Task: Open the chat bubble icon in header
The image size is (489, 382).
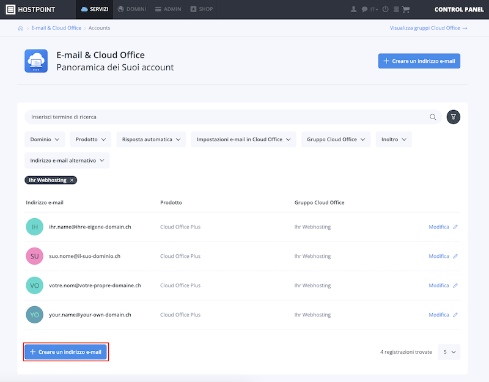Action: pyautogui.click(x=364, y=9)
